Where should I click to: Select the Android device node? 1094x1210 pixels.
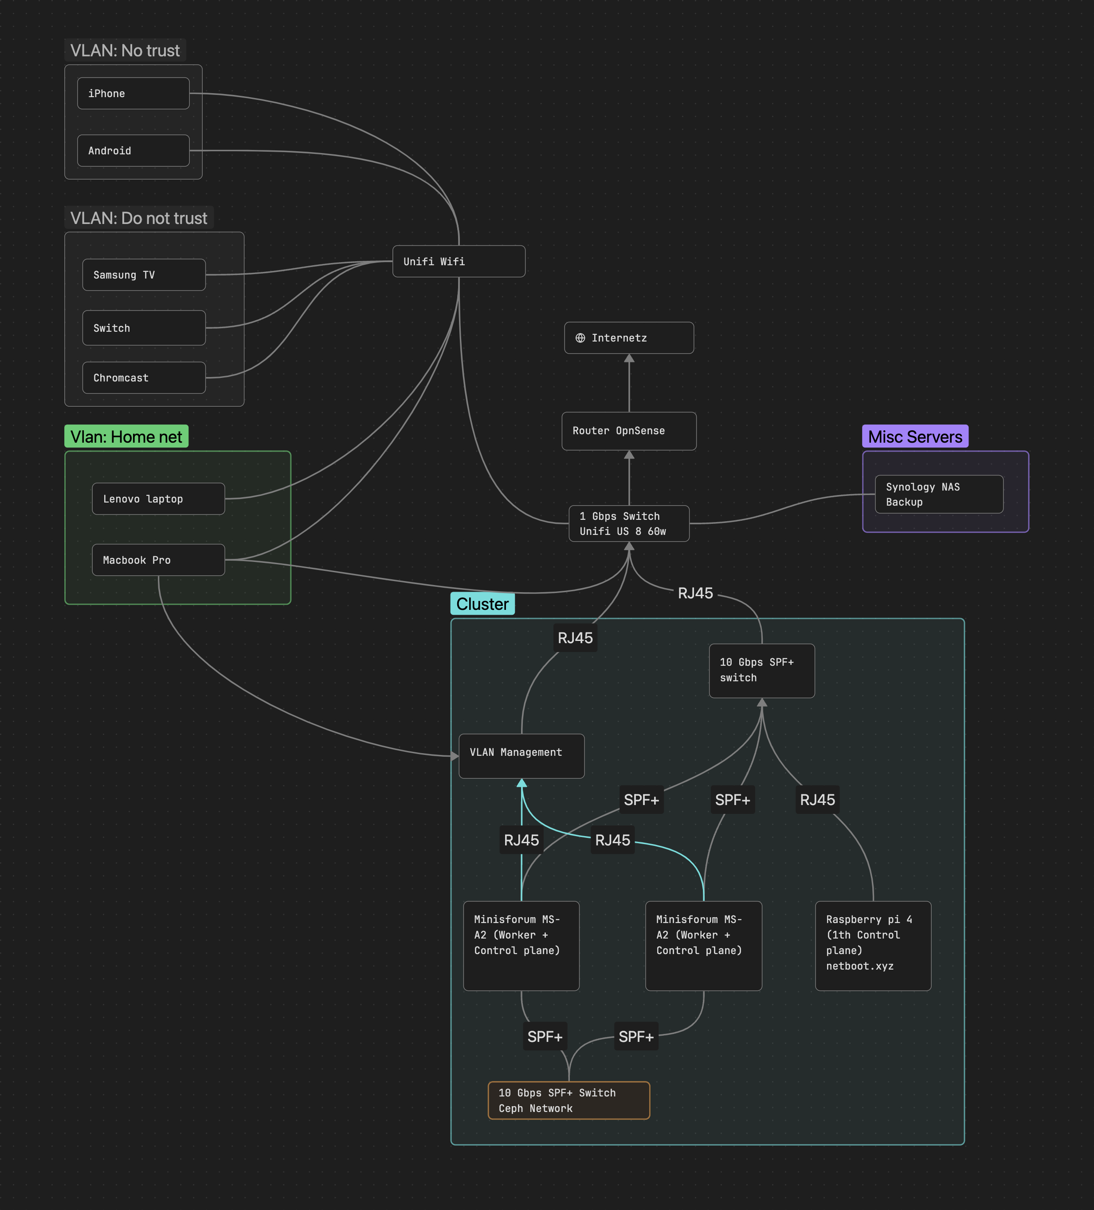click(133, 151)
